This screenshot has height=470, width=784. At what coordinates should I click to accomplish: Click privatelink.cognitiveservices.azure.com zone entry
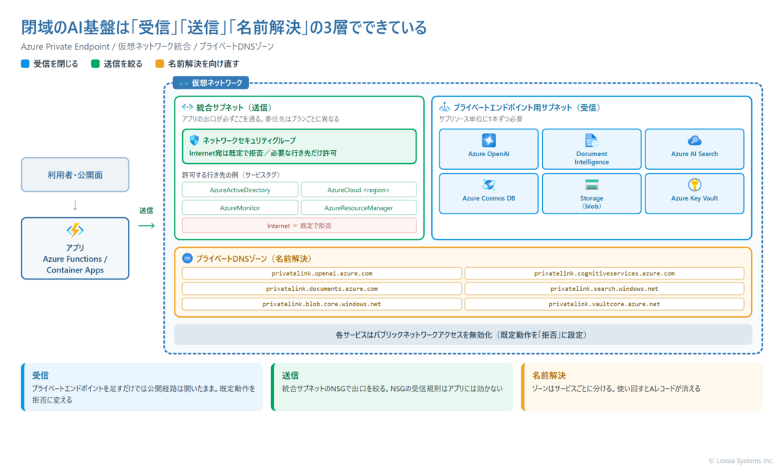coord(604,273)
